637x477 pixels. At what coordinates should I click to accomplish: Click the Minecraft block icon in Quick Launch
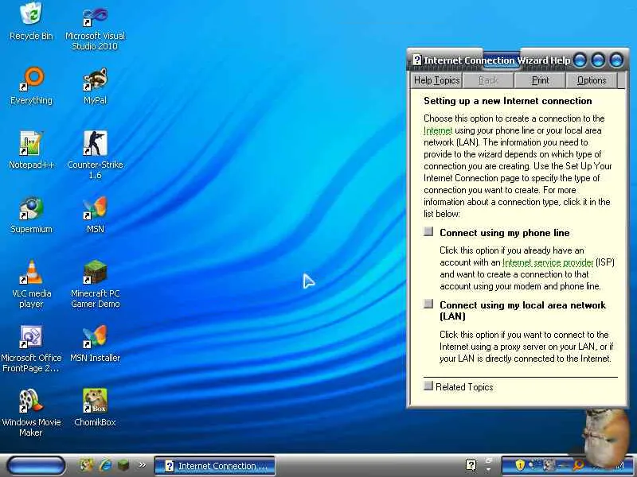tap(123, 465)
